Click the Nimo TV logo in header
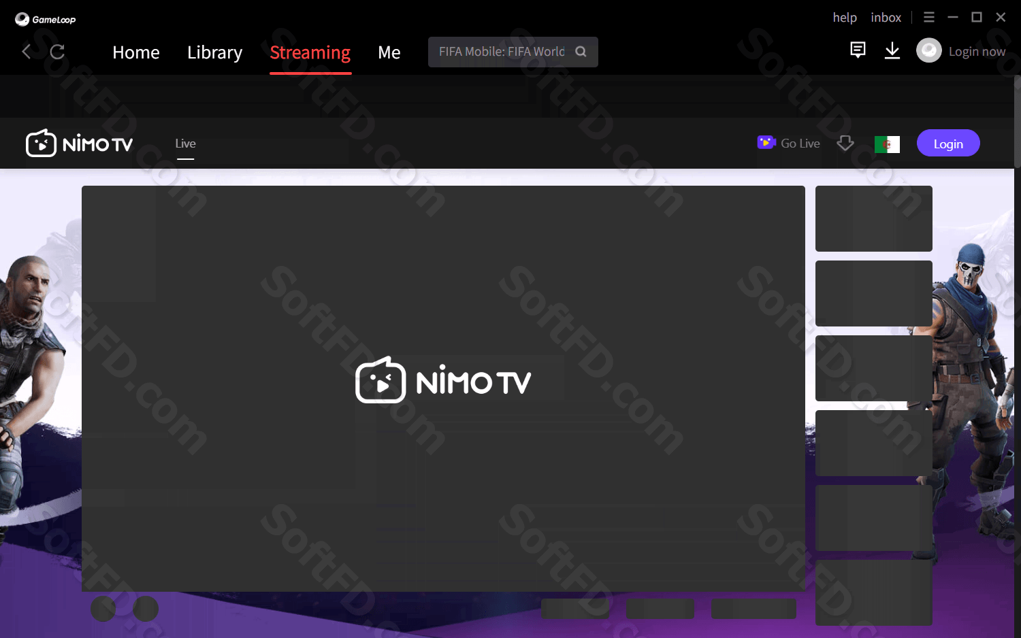The image size is (1021, 638). [80, 144]
